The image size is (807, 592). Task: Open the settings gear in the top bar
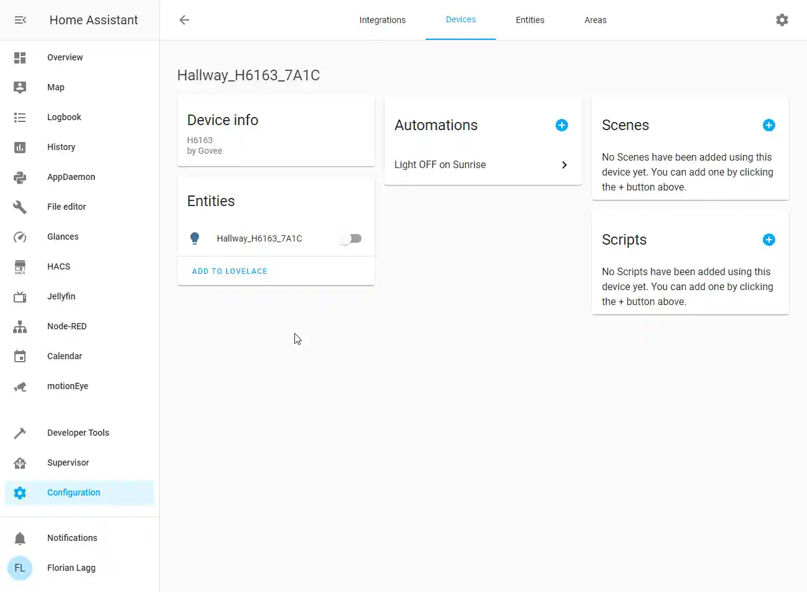point(781,20)
